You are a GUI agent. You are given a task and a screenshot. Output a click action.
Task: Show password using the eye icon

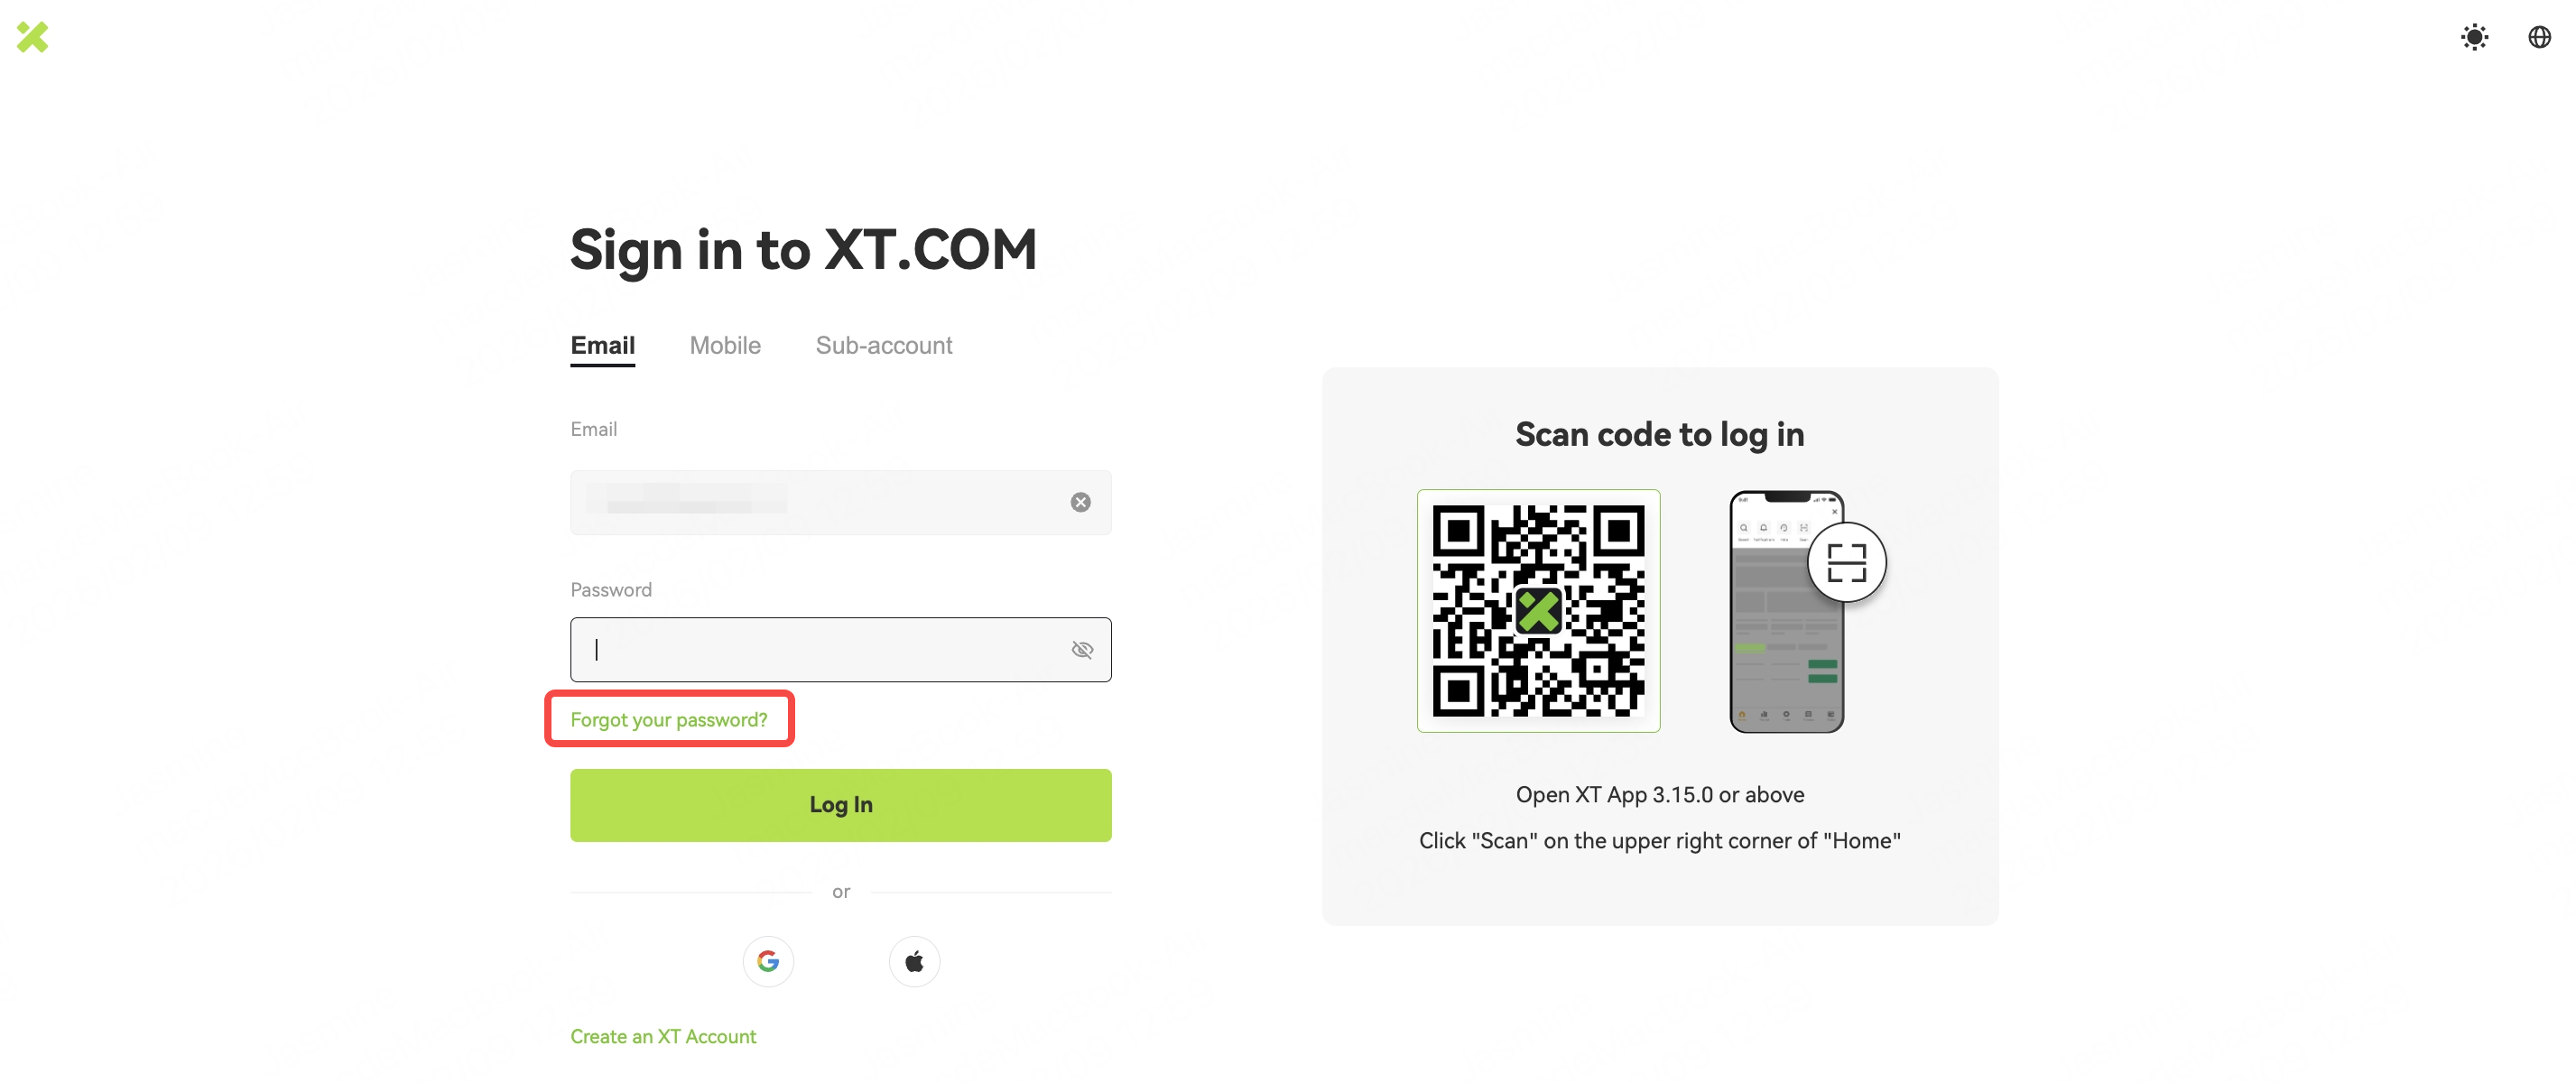(1082, 650)
